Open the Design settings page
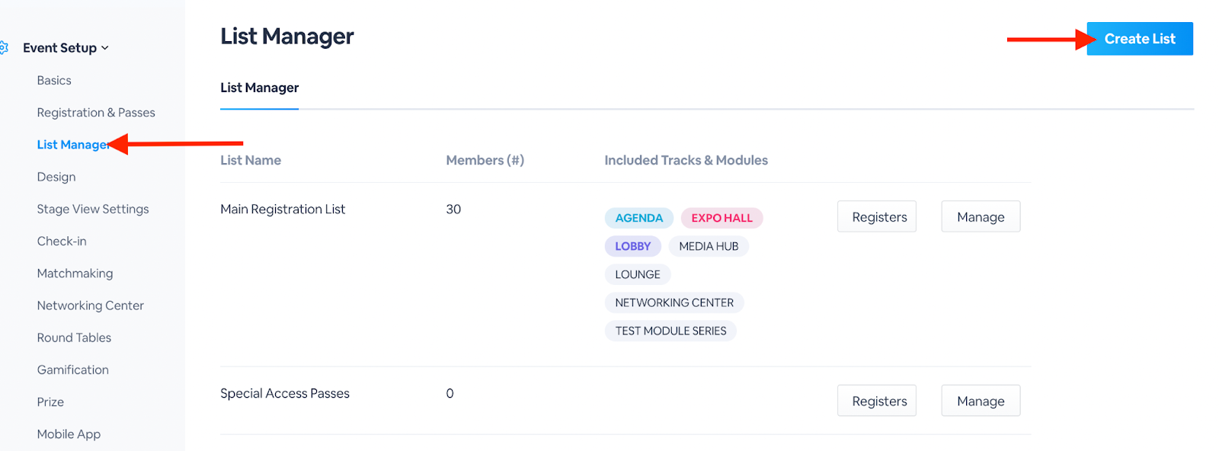Viewport: 1219px width, 451px height. [x=56, y=177]
